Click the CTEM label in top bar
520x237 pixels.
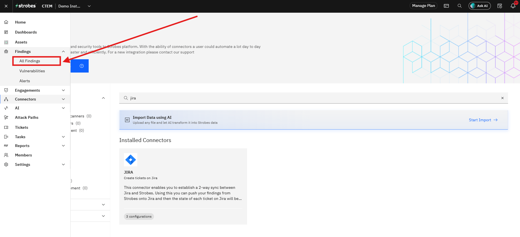(47, 6)
